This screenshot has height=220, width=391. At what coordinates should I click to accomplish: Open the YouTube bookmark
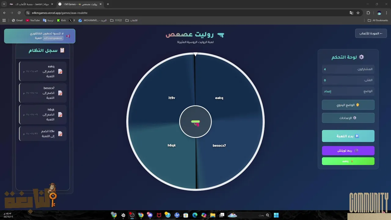[33, 20]
